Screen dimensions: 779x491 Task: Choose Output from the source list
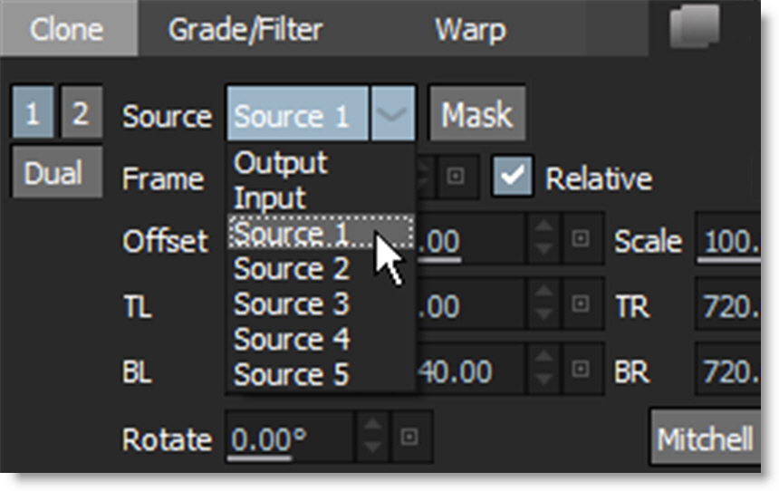281,163
